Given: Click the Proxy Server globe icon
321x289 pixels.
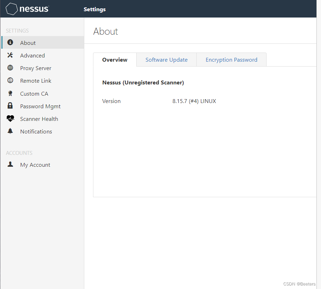Looking at the screenshot, I should (x=10, y=68).
